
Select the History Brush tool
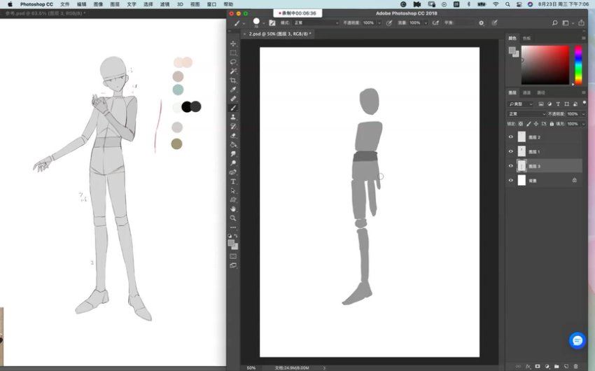coord(233,126)
